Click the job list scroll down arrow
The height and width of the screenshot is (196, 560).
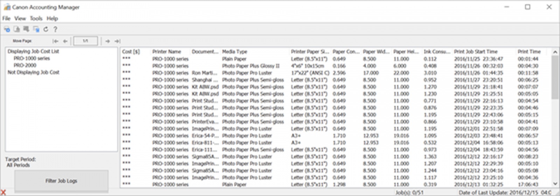(x=555, y=183)
